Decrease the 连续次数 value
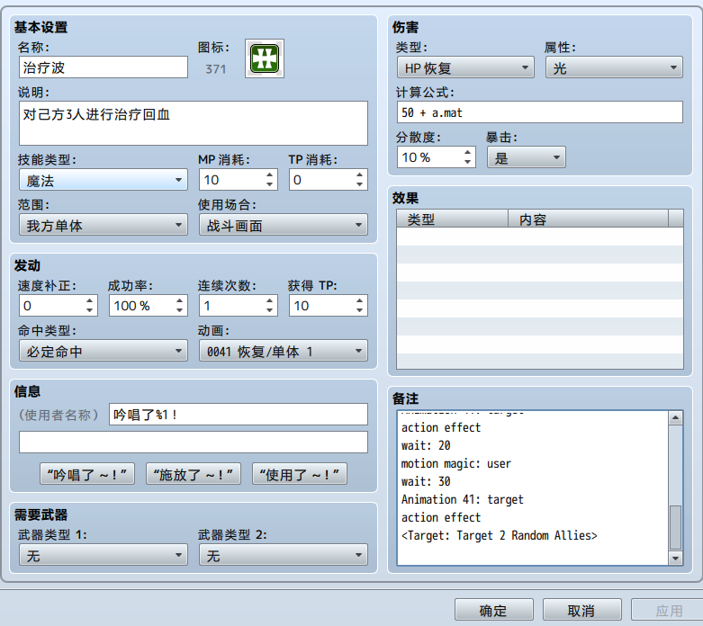 tap(269, 310)
